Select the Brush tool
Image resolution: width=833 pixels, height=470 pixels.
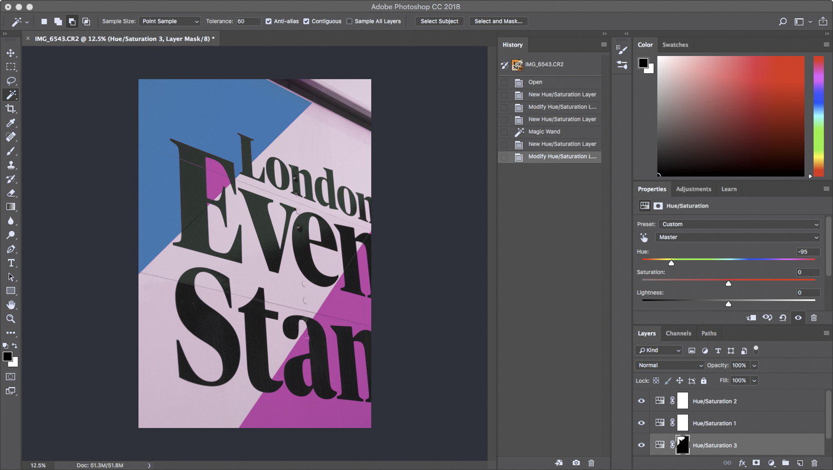click(11, 151)
